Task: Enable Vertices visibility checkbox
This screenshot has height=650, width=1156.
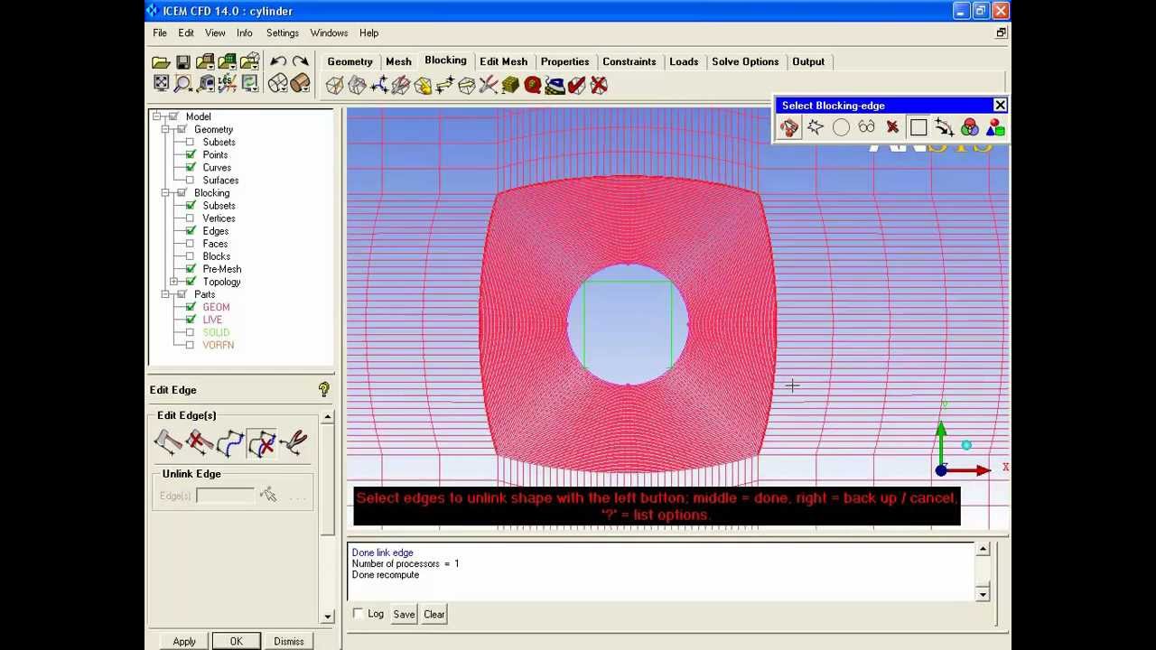Action: (x=190, y=218)
